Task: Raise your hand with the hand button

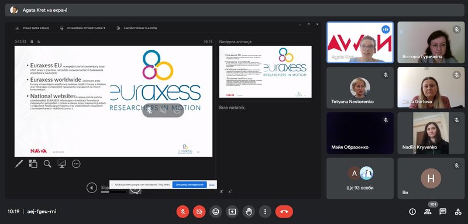Action: (x=248, y=212)
